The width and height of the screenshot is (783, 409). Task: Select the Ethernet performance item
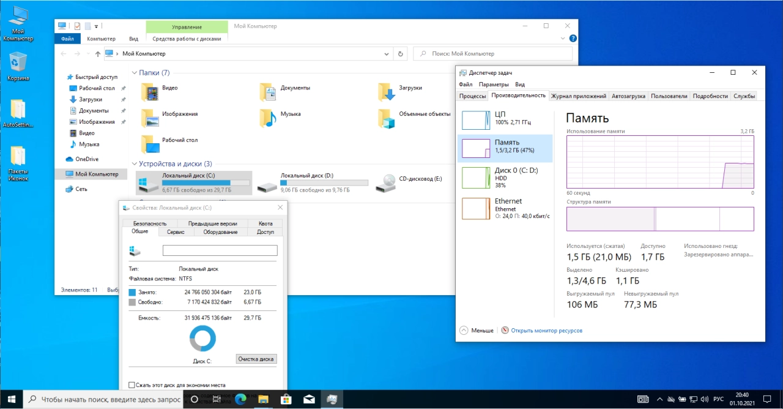(505, 208)
